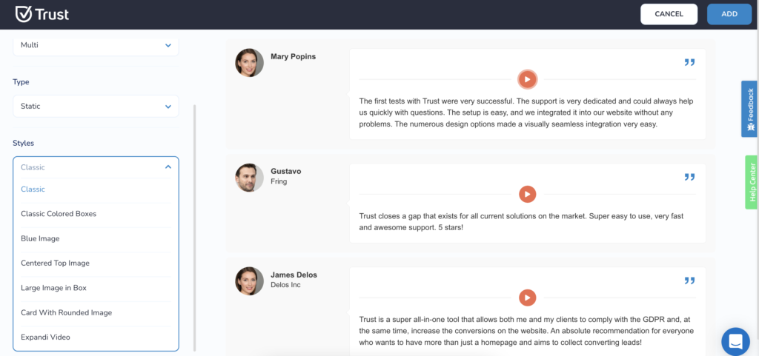
Task: Click Gustavo's testimonial text
Action: coord(521,222)
